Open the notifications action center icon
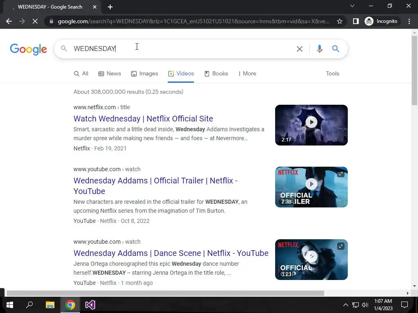The image size is (418, 313). coord(405,305)
